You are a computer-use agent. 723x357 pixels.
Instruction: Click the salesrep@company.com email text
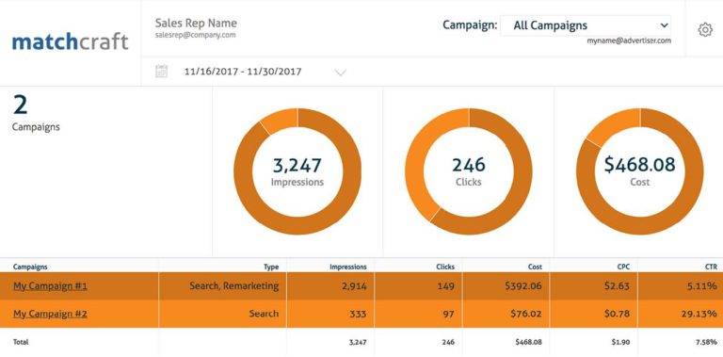pyautogui.click(x=196, y=35)
